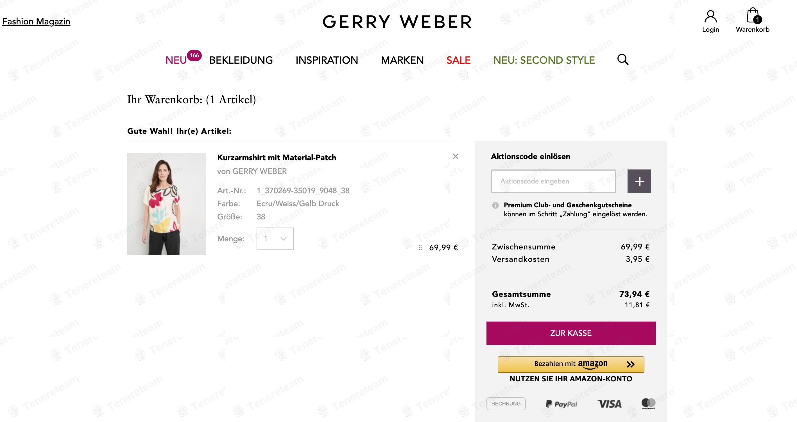Open the INSPIRATION menu
The image size is (797, 422).
[326, 60]
